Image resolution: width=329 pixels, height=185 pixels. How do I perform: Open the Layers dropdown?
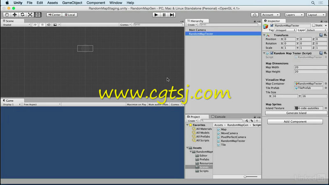294,15
